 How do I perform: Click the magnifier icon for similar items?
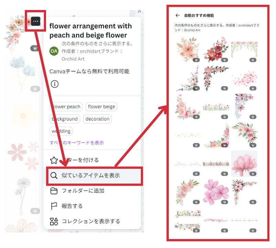(54, 176)
